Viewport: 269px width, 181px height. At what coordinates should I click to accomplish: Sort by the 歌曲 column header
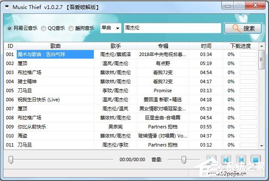(55, 46)
